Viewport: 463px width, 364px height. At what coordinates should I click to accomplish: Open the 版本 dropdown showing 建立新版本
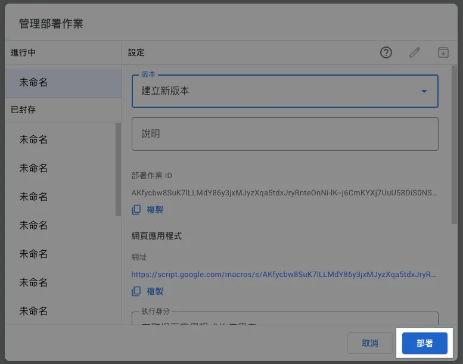pyautogui.click(x=285, y=91)
